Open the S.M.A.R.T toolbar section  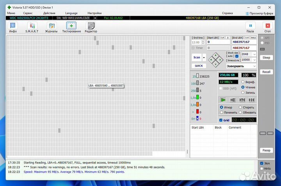point(32,27)
